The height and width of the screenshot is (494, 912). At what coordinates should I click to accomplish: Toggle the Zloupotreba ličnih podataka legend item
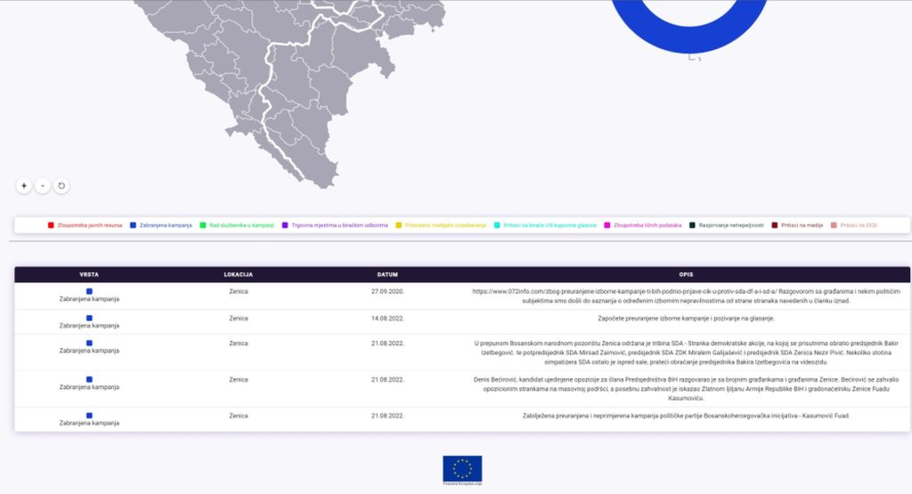pyautogui.click(x=649, y=225)
